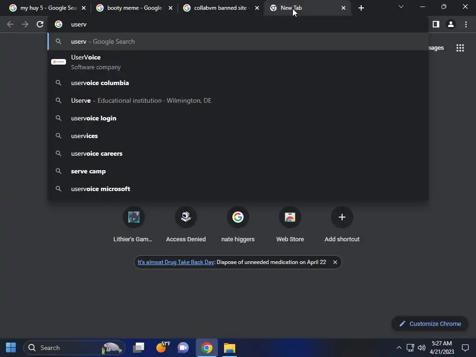This screenshot has height=357, width=476.
Task: Click the address bar with 'userv'
Action: 238,24
